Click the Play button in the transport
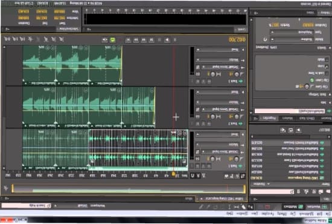This screenshot has width=332, height=224. tap(167, 40)
